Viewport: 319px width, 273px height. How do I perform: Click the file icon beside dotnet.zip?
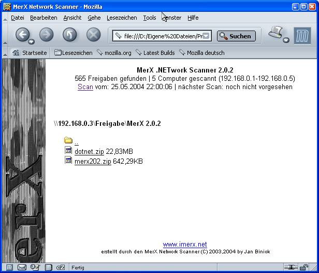68,150
